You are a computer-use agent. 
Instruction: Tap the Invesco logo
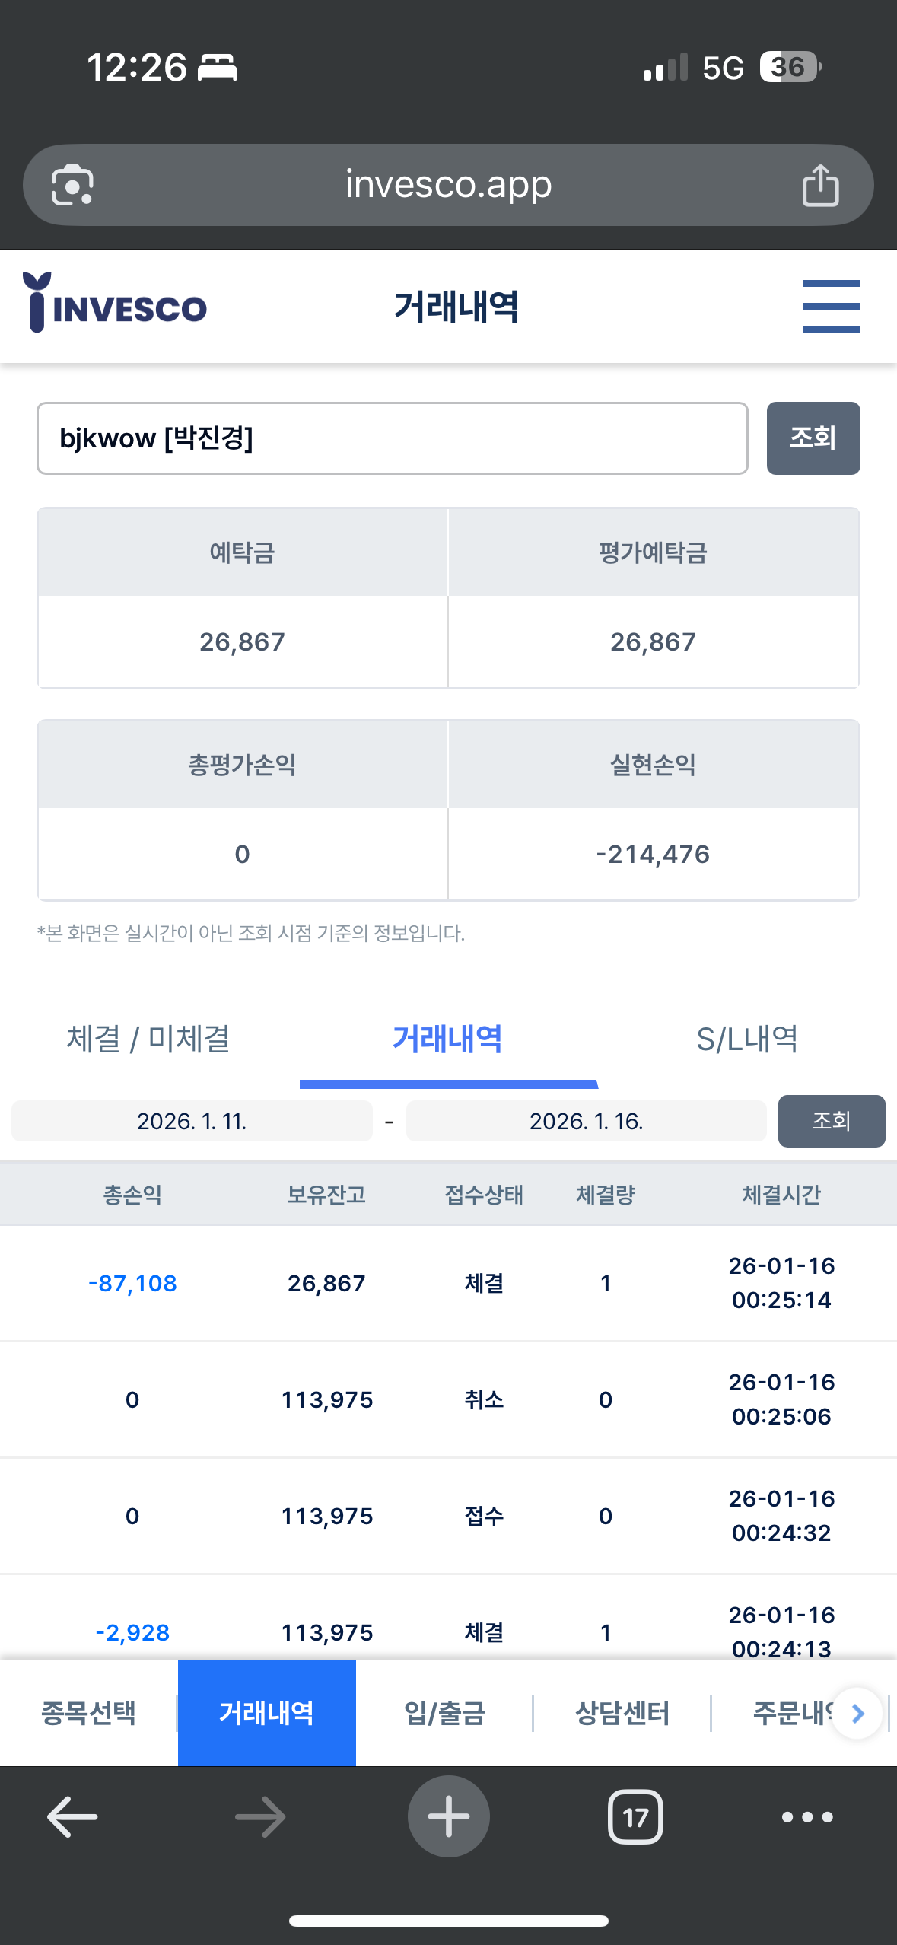[115, 303]
